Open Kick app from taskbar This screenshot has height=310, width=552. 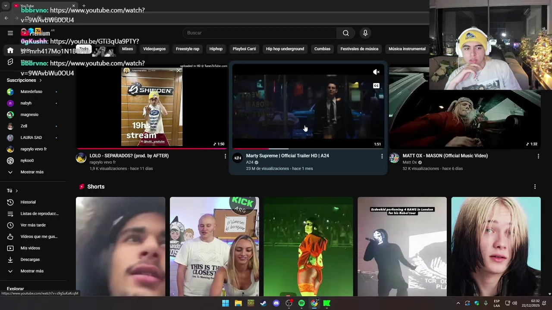coord(327,303)
